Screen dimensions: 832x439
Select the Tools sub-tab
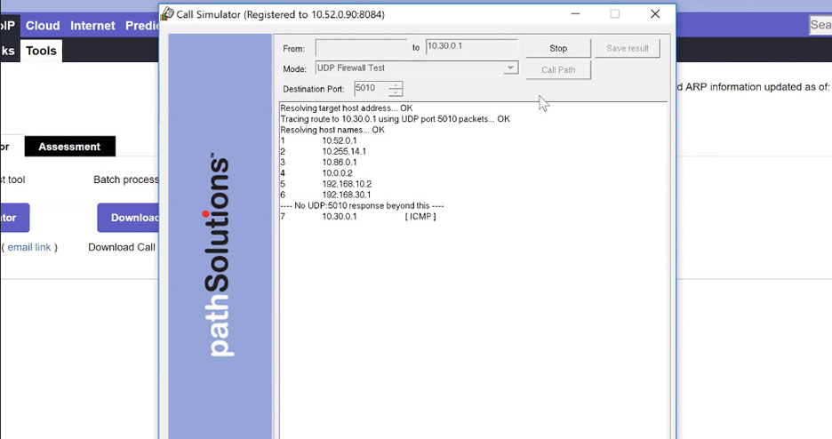(x=41, y=51)
